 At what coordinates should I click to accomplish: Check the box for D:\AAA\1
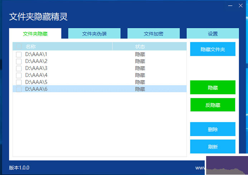19,54
